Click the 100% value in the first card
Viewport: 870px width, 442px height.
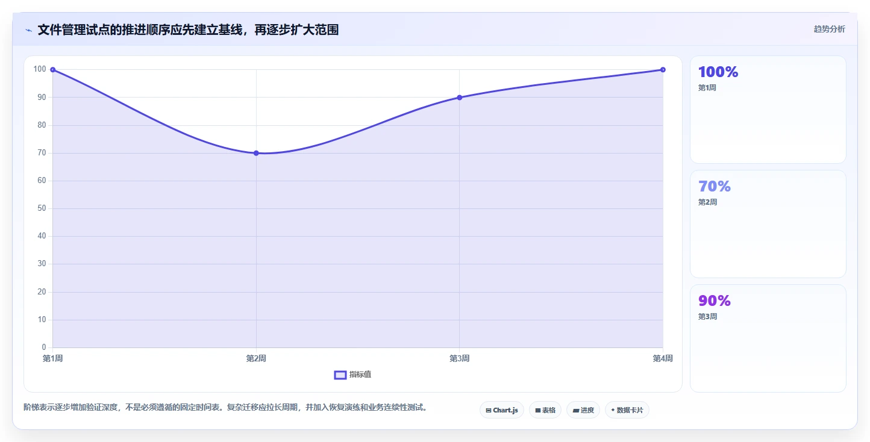pos(718,72)
